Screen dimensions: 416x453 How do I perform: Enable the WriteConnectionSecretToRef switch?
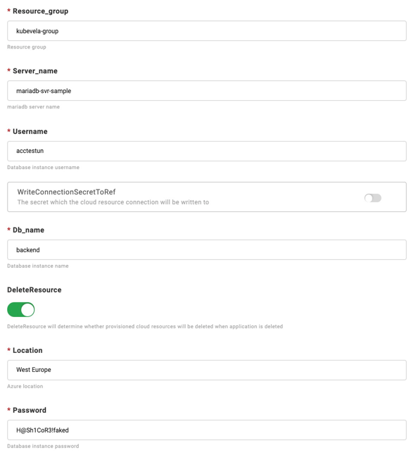[372, 198]
